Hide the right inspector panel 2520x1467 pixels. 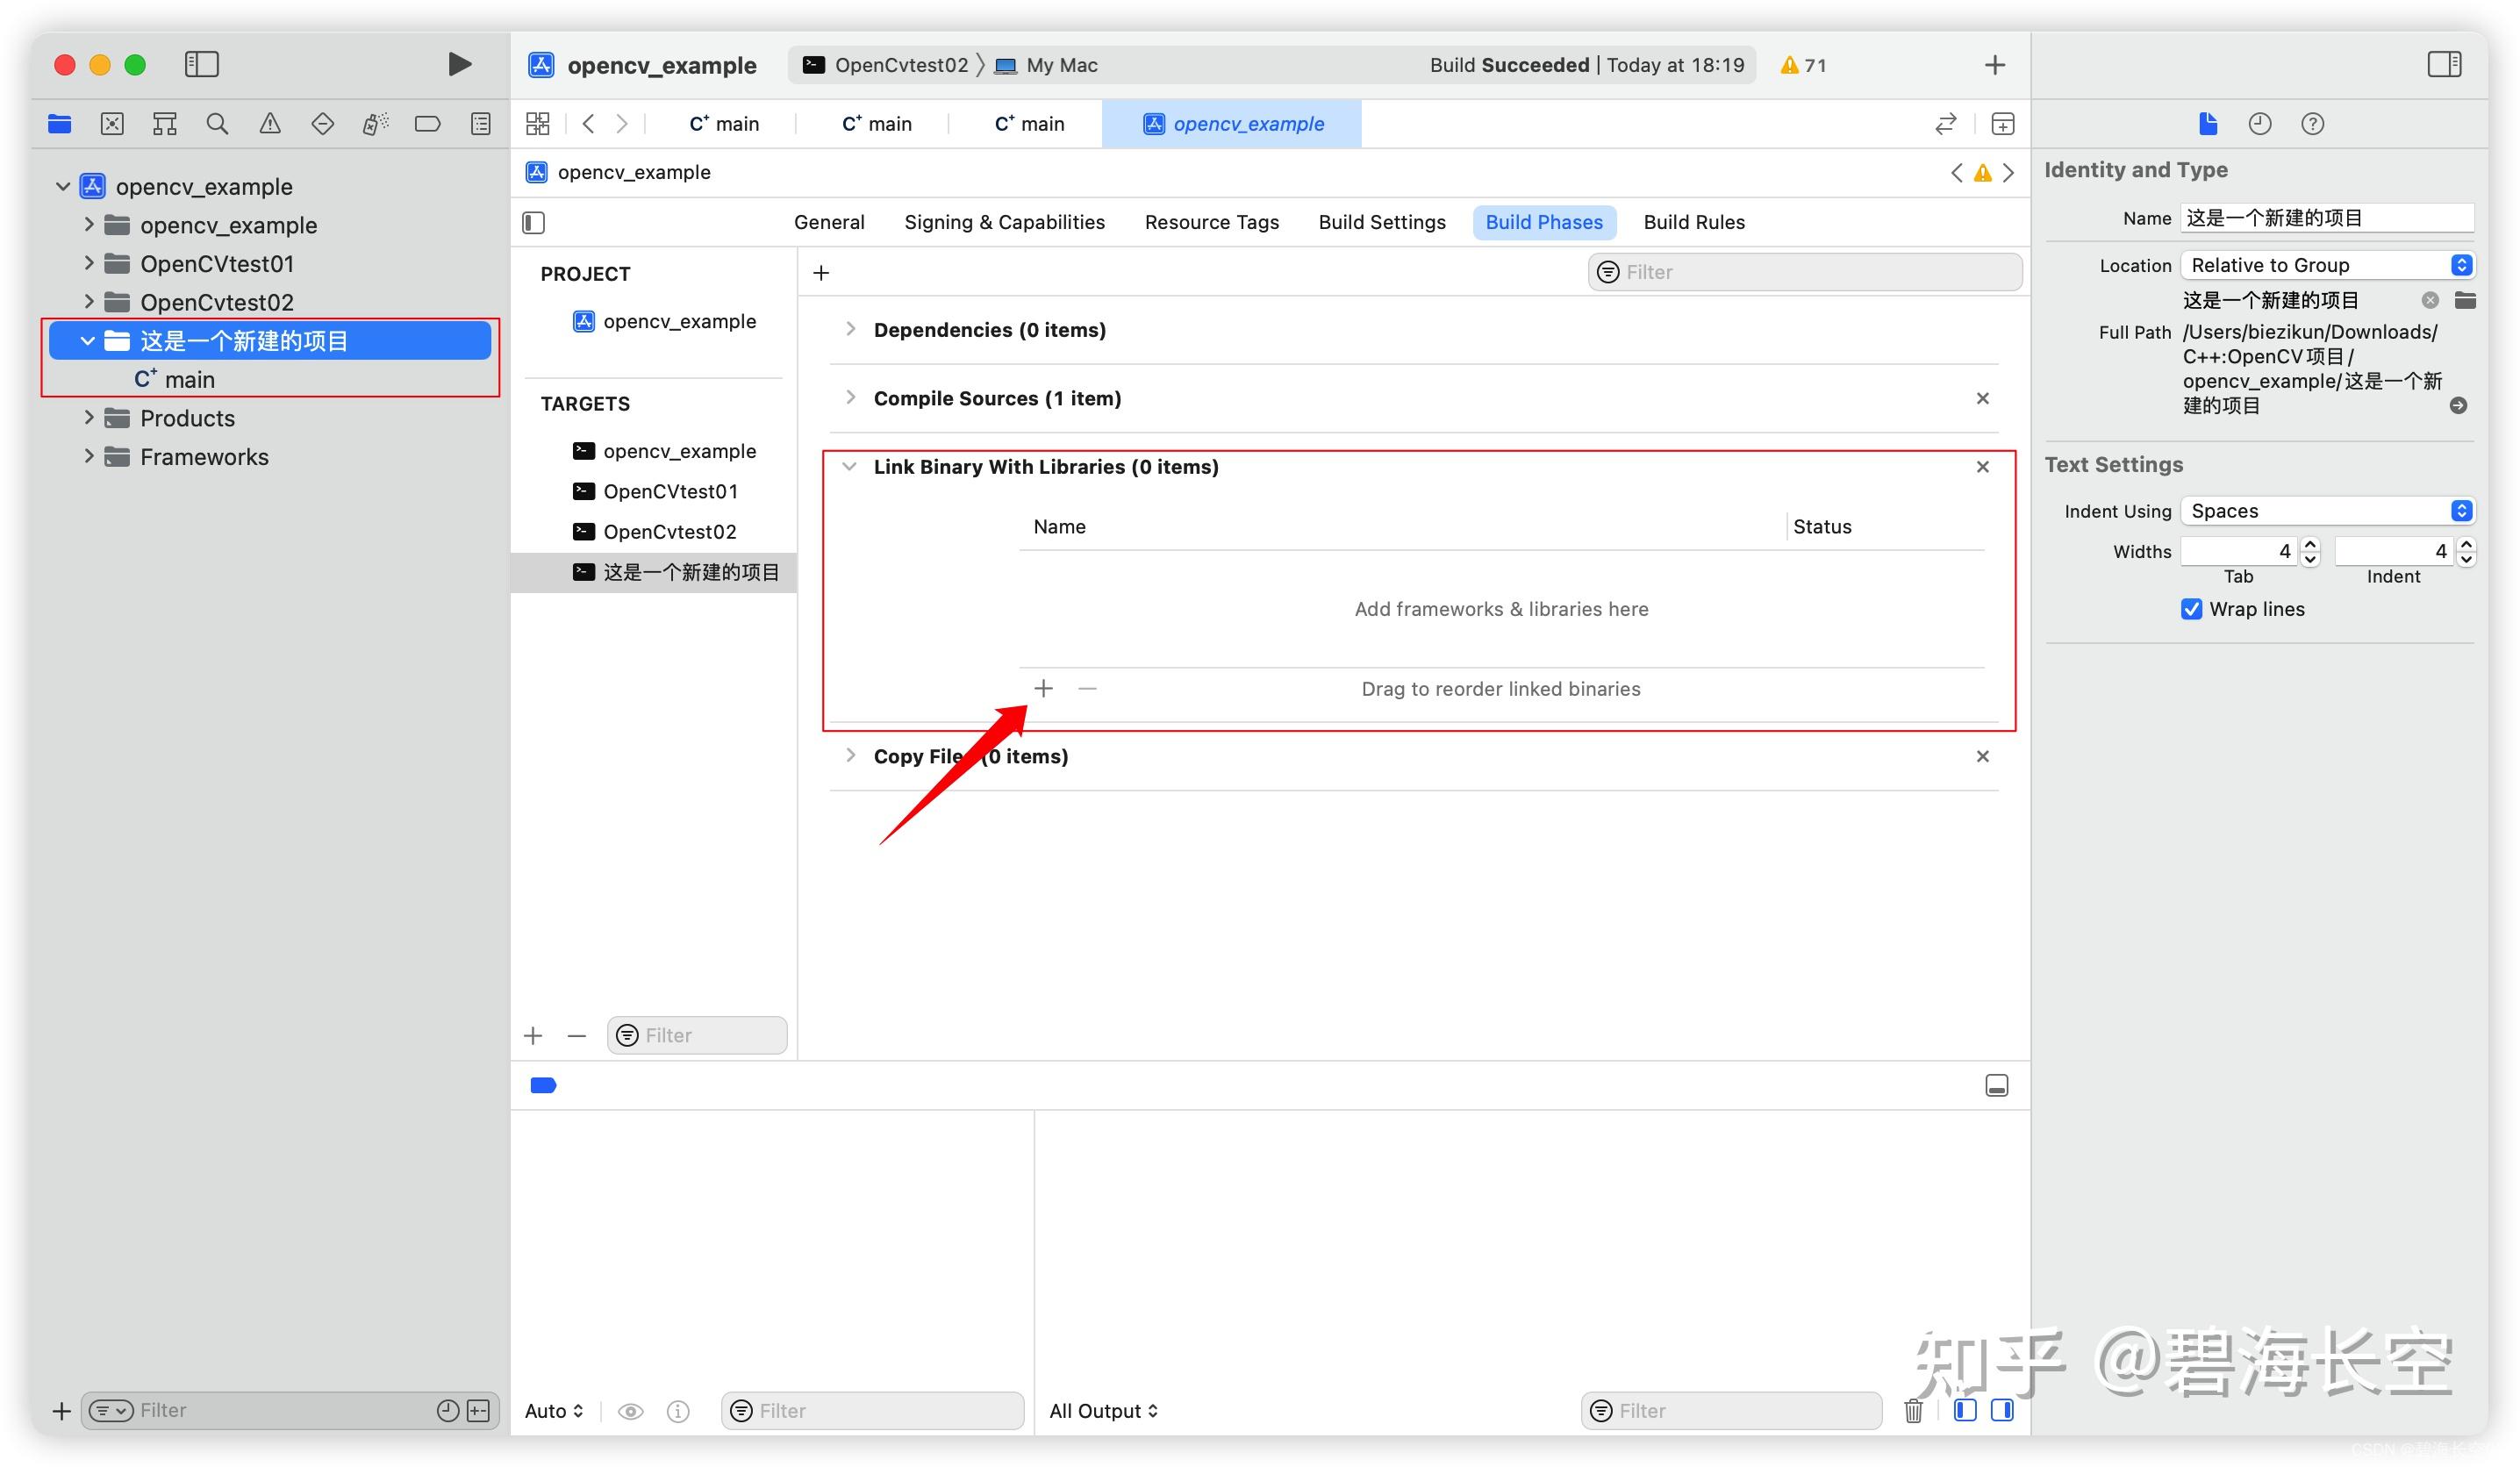[2444, 65]
